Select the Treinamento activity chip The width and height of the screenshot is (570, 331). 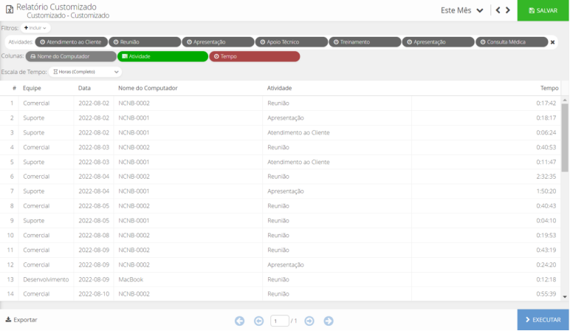coord(365,42)
